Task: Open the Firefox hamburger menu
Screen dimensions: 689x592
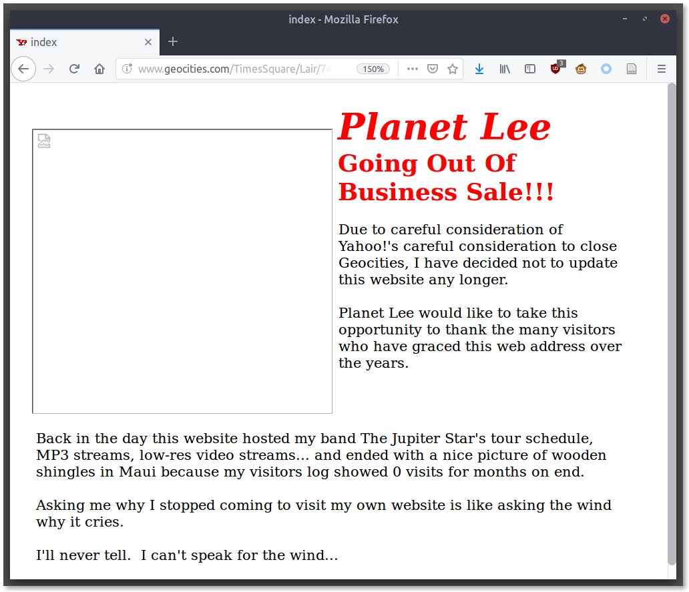Action: (x=662, y=69)
